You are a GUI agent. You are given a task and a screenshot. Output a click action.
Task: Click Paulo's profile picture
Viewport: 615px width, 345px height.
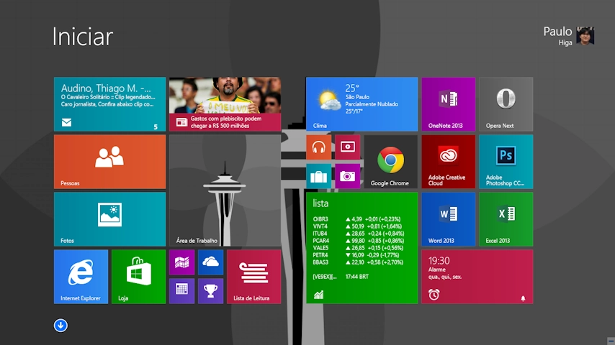tap(585, 36)
